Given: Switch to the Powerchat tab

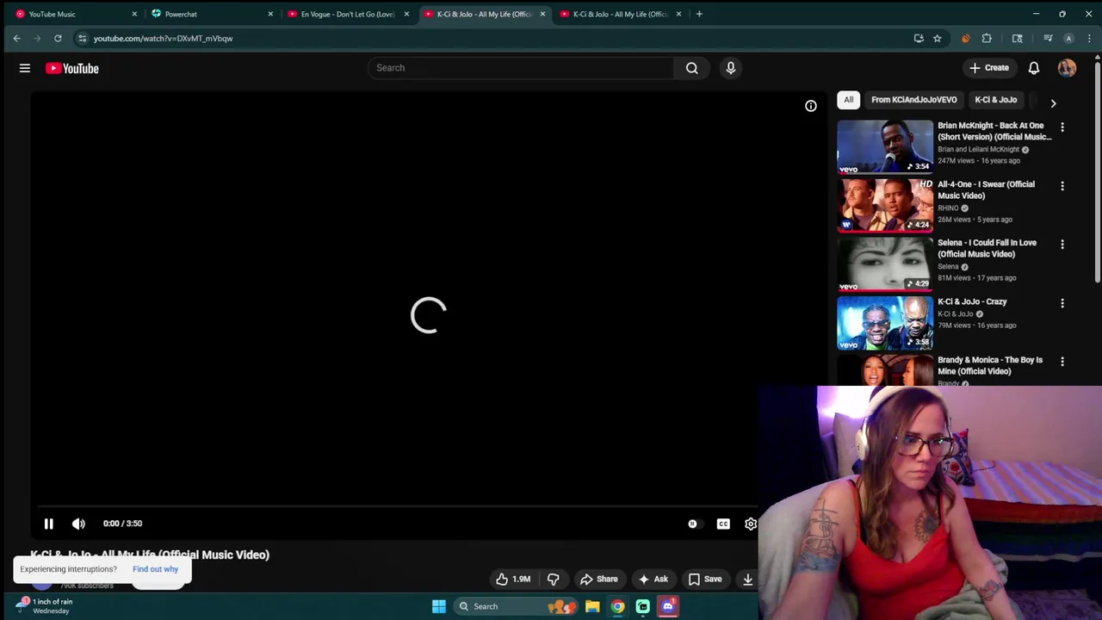Looking at the screenshot, I should (205, 14).
